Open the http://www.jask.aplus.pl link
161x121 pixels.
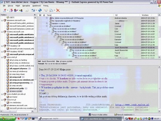point(132,104)
